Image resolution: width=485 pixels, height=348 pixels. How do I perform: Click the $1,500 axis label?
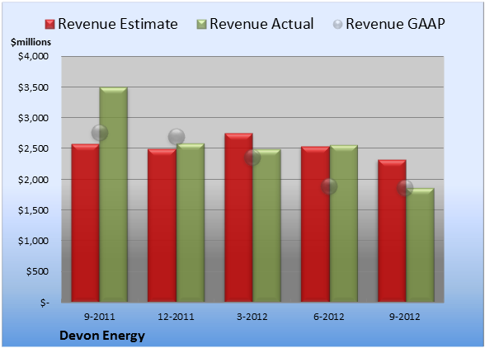click(33, 210)
